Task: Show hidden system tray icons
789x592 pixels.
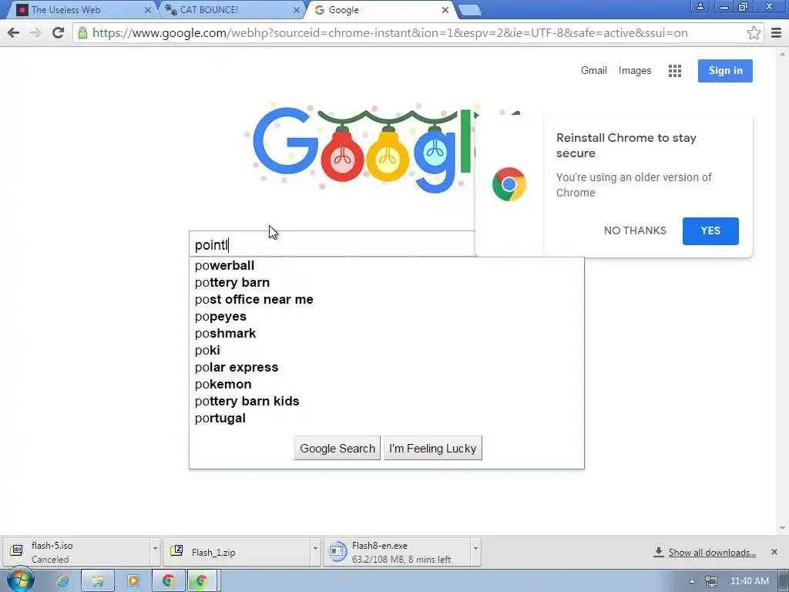Action: click(x=692, y=581)
